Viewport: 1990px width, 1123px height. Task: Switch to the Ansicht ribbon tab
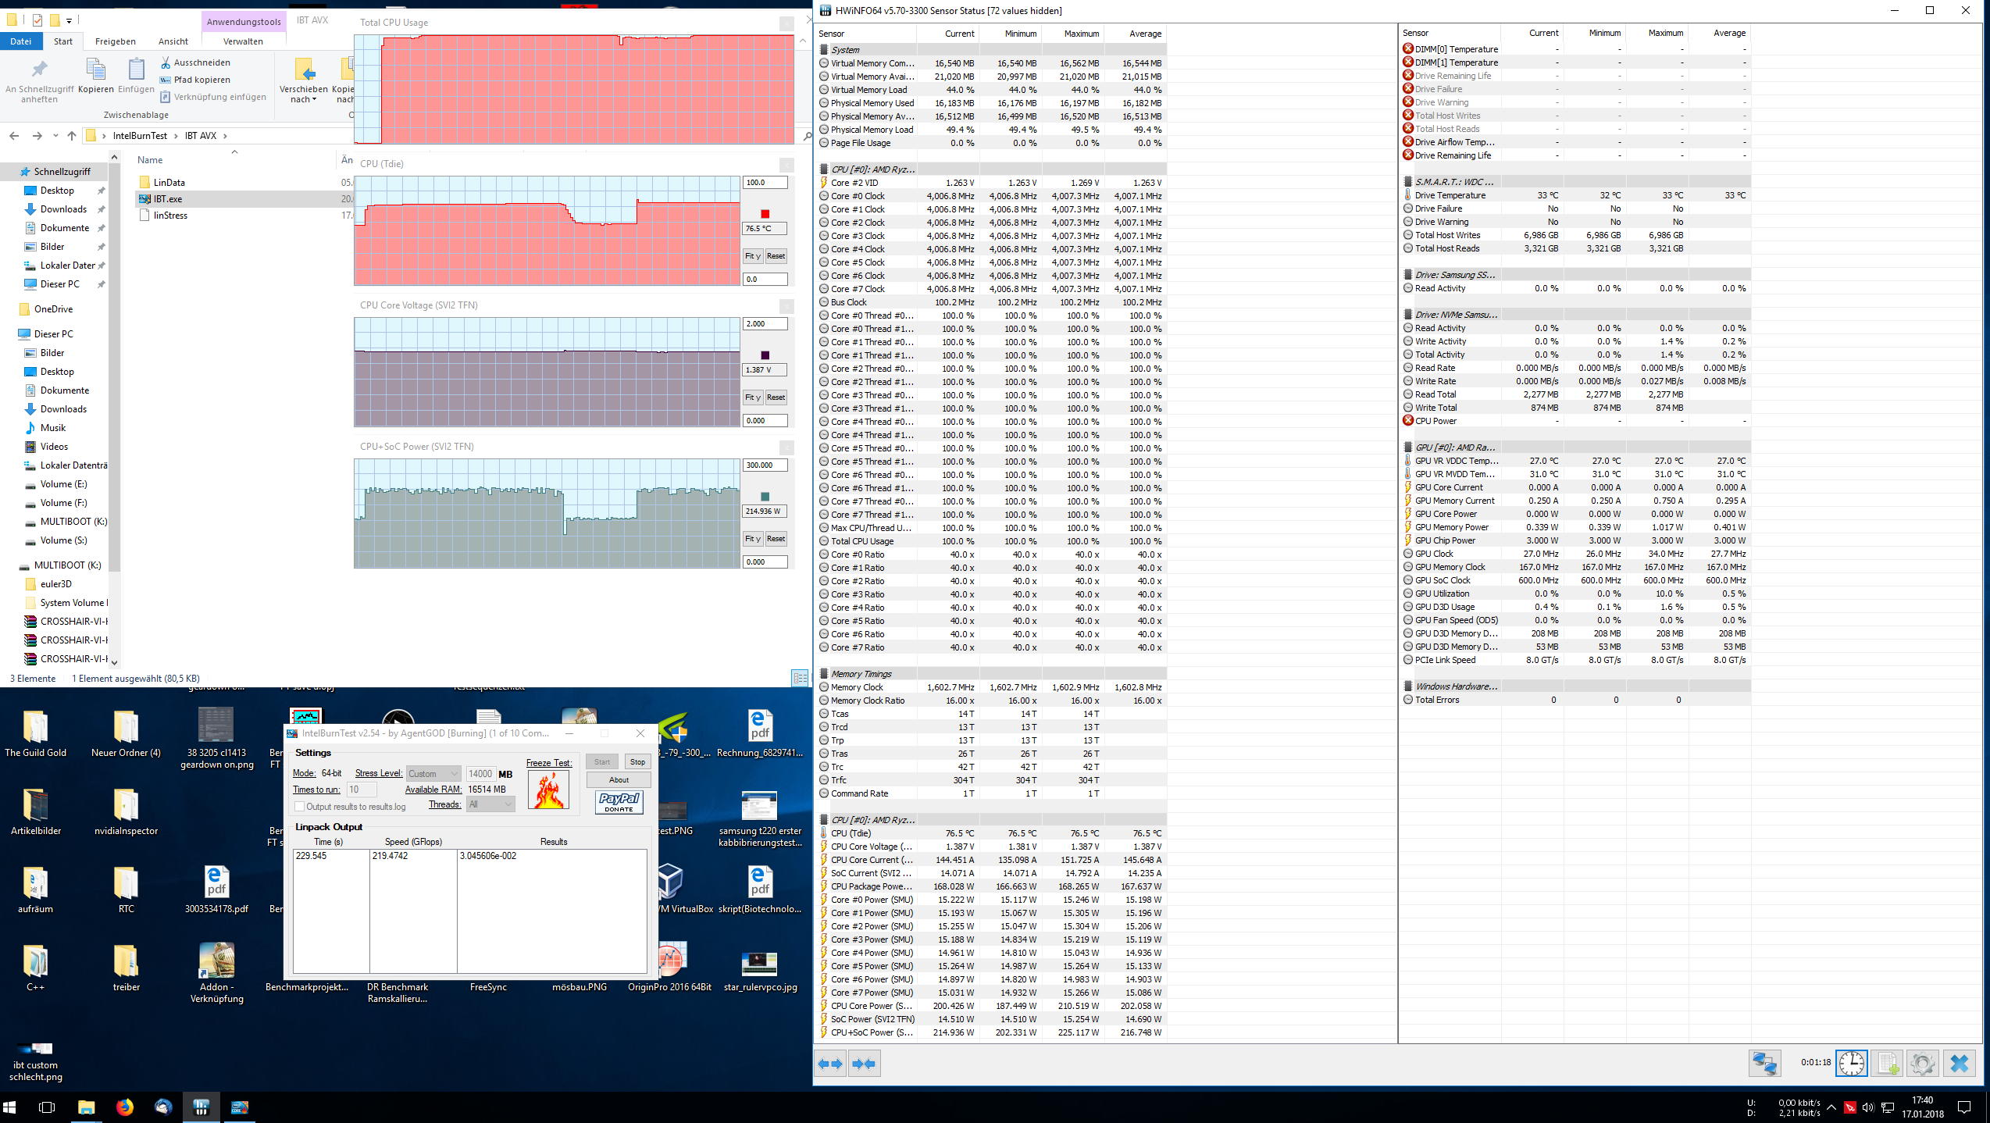173,41
